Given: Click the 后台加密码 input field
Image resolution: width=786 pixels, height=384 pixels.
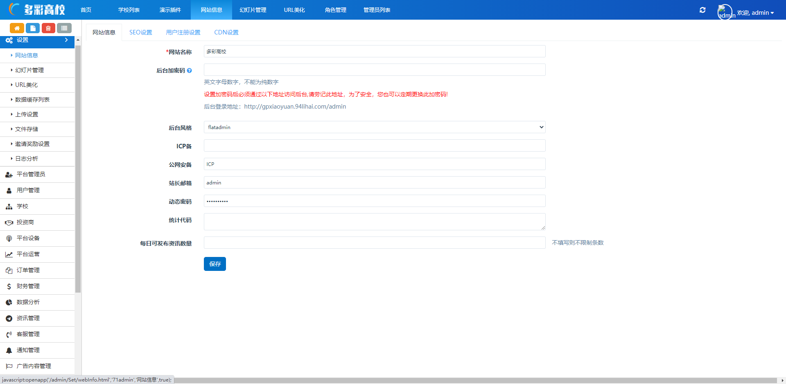Looking at the screenshot, I should [375, 70].
